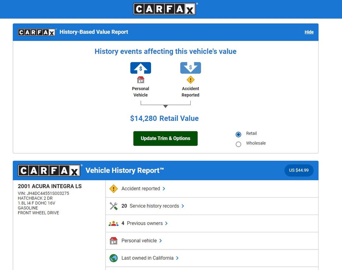Click the previous owners people icon

(113, 223)
